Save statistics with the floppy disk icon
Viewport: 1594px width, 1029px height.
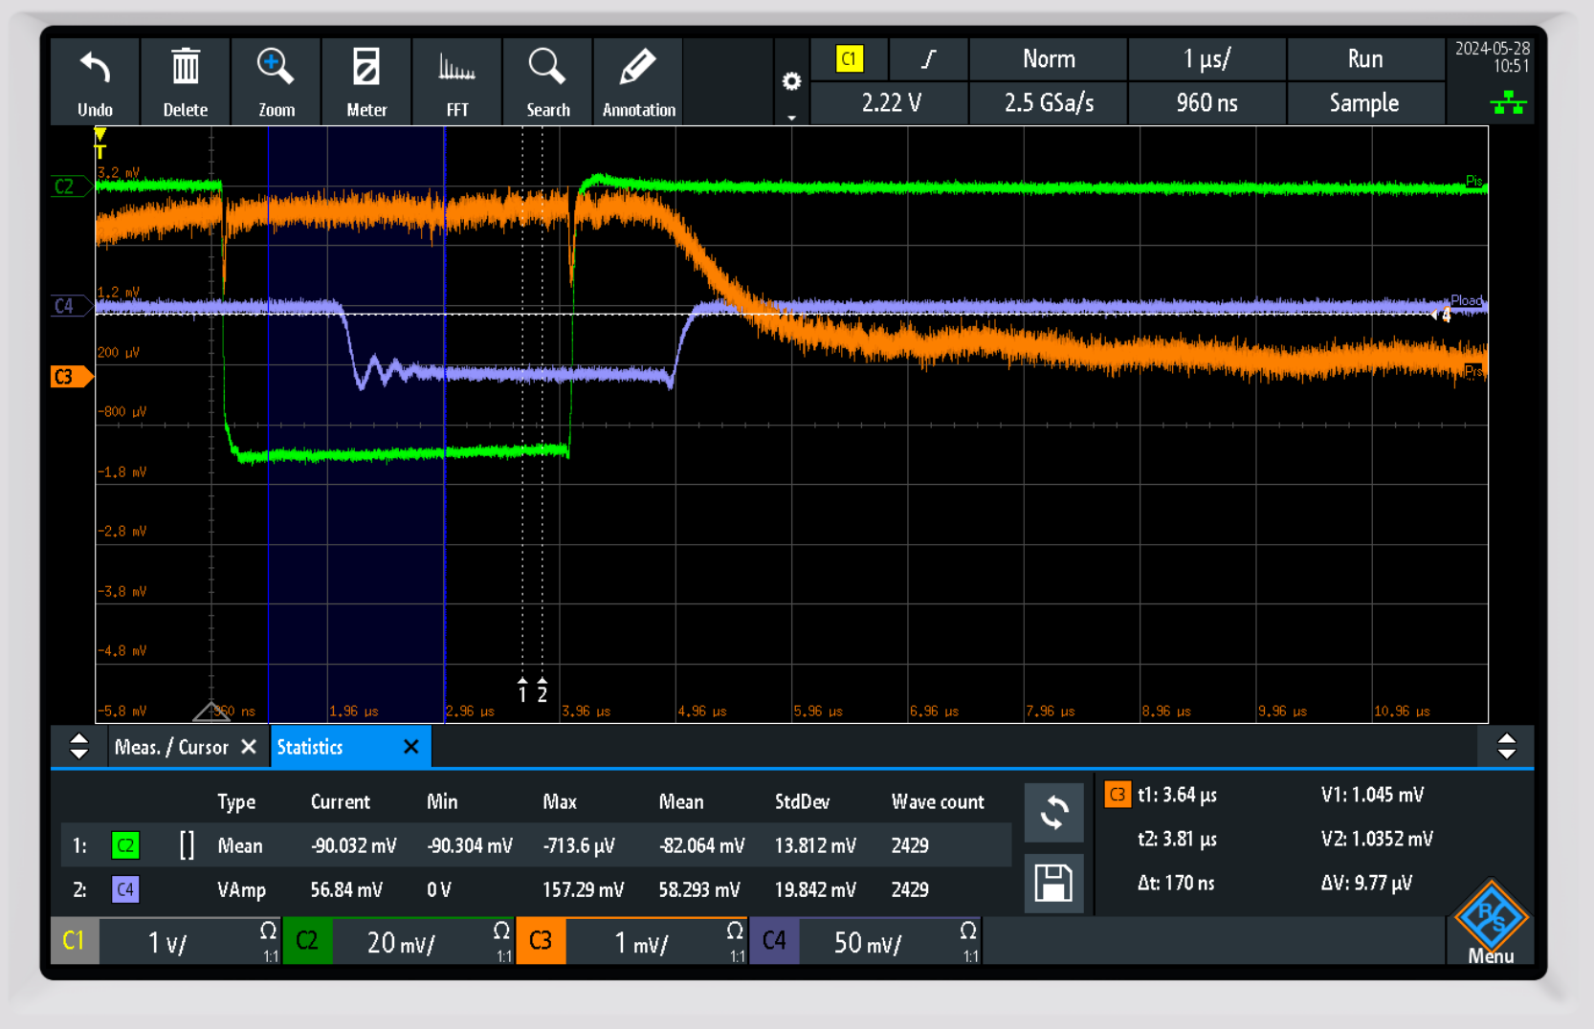pyautogui.click(x=1053, y=883)
